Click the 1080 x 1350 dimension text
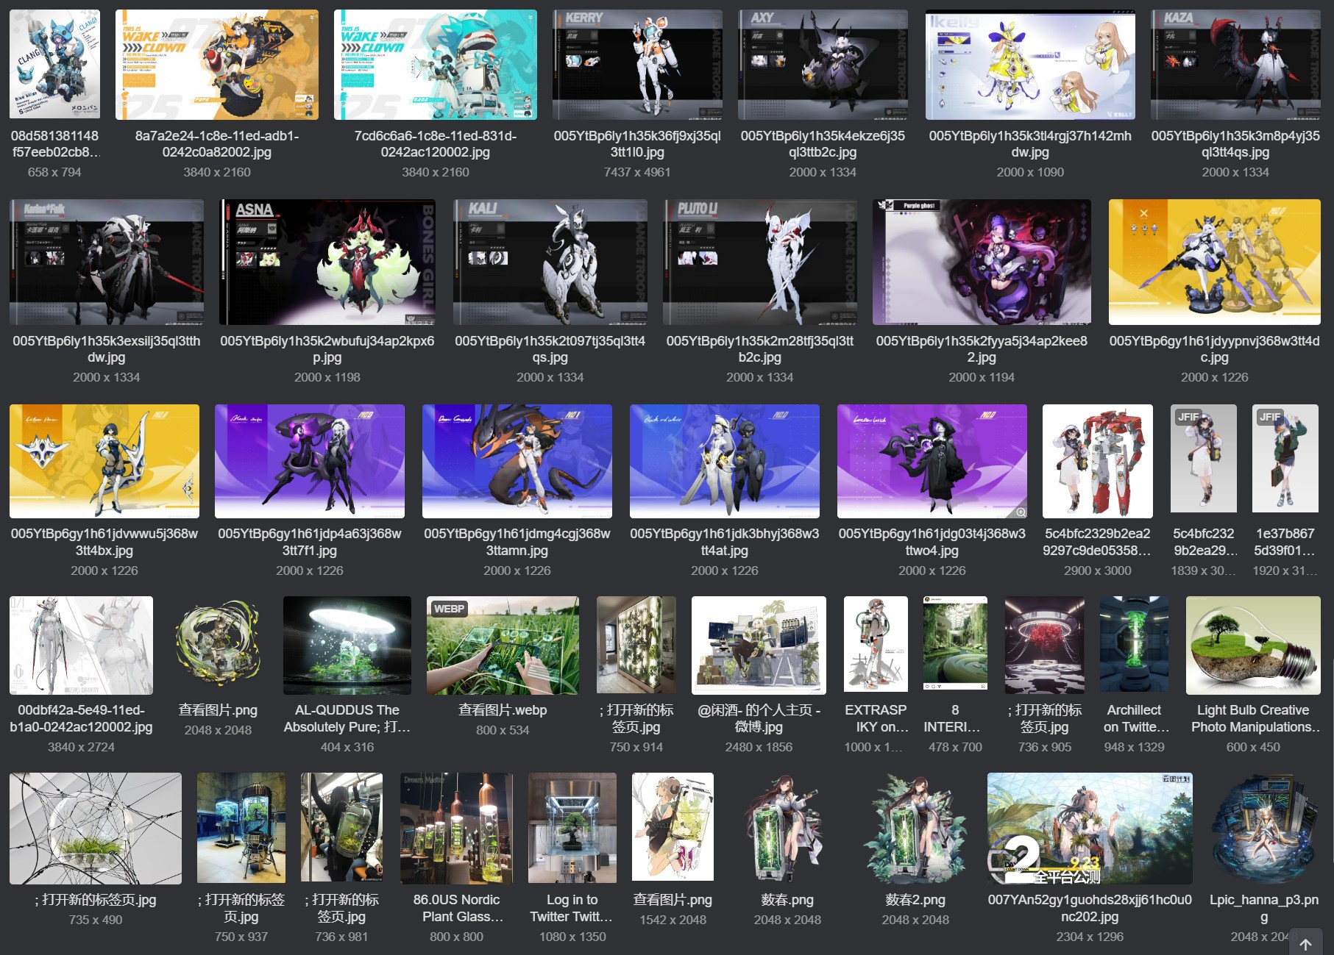The image size is (1334, 955). pyautogui.click(x=572, y=937)
